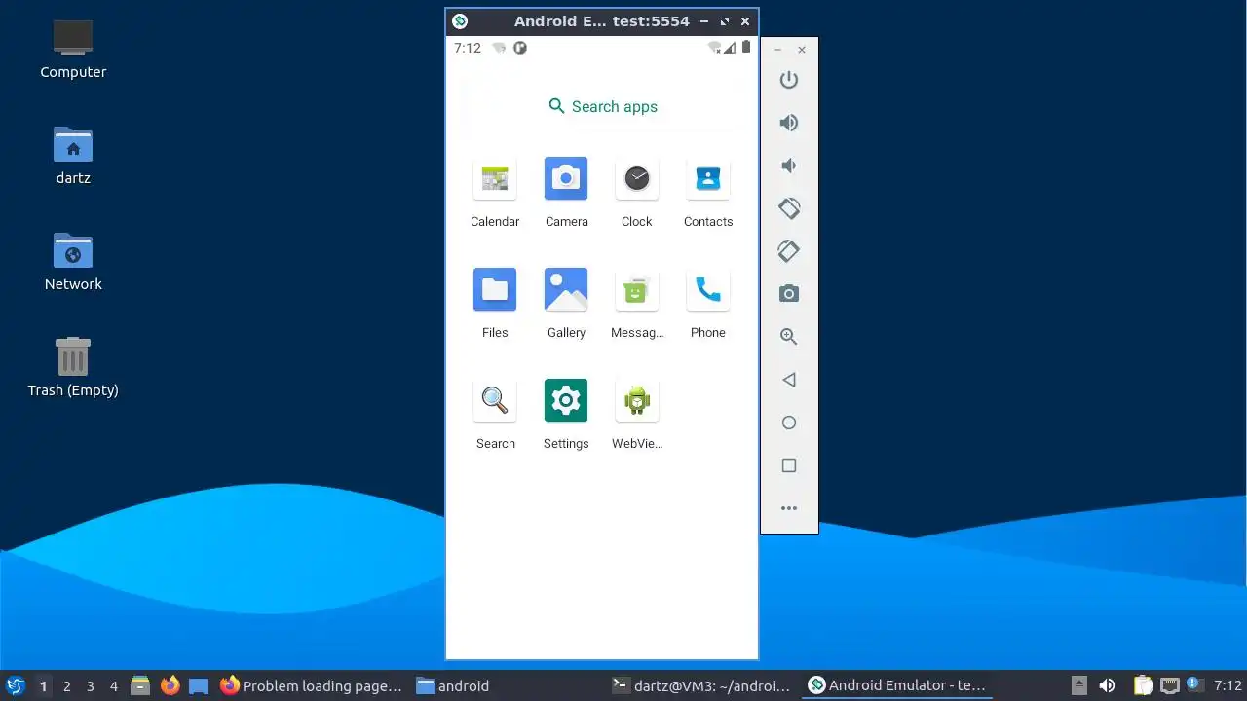Rotate the emulator left
Viewport: 1247px width, 701px height.
[789, 208]
